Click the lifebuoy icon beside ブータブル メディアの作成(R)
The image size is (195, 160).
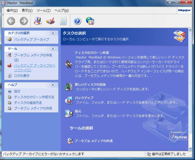9,55
